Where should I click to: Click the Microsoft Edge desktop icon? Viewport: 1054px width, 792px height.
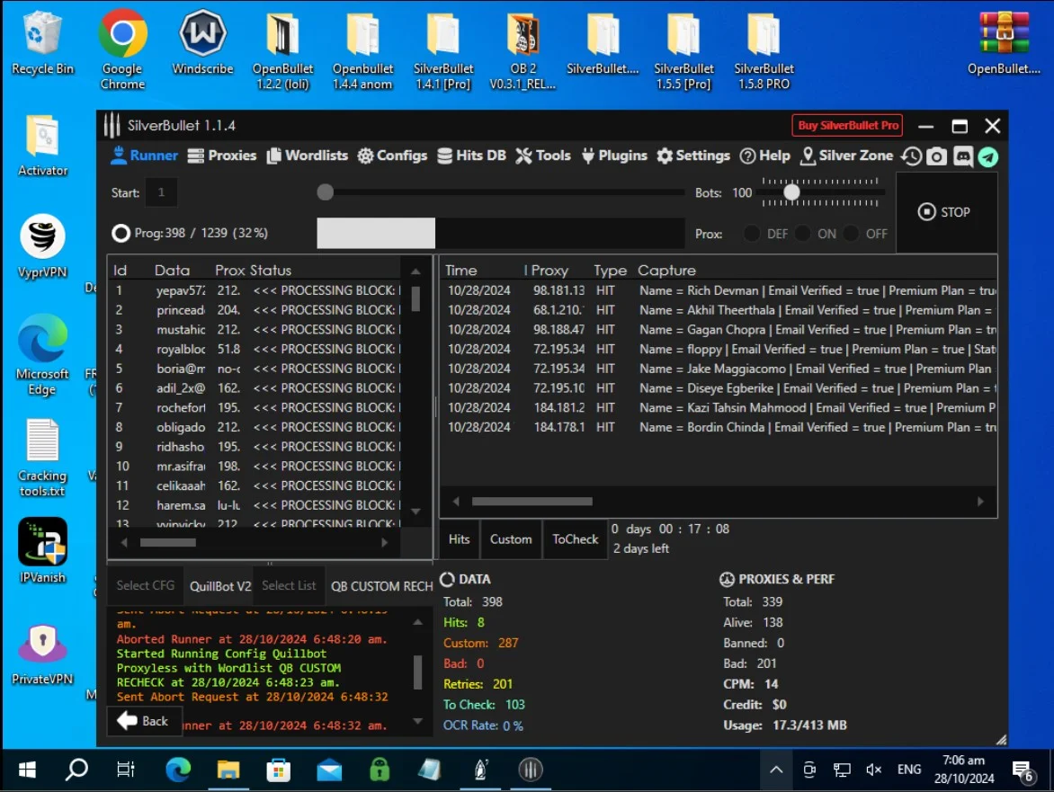tap(42, 355)
